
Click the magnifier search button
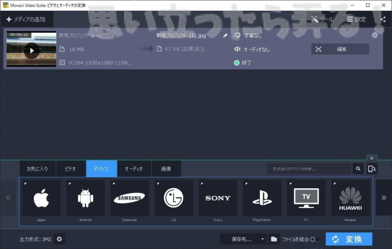pos(358,169)
